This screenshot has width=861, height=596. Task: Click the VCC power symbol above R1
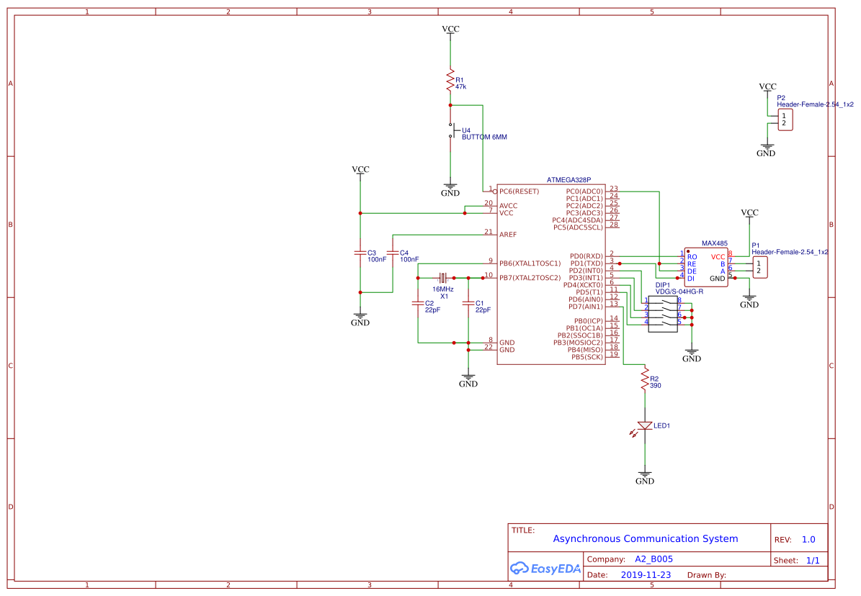450,30
